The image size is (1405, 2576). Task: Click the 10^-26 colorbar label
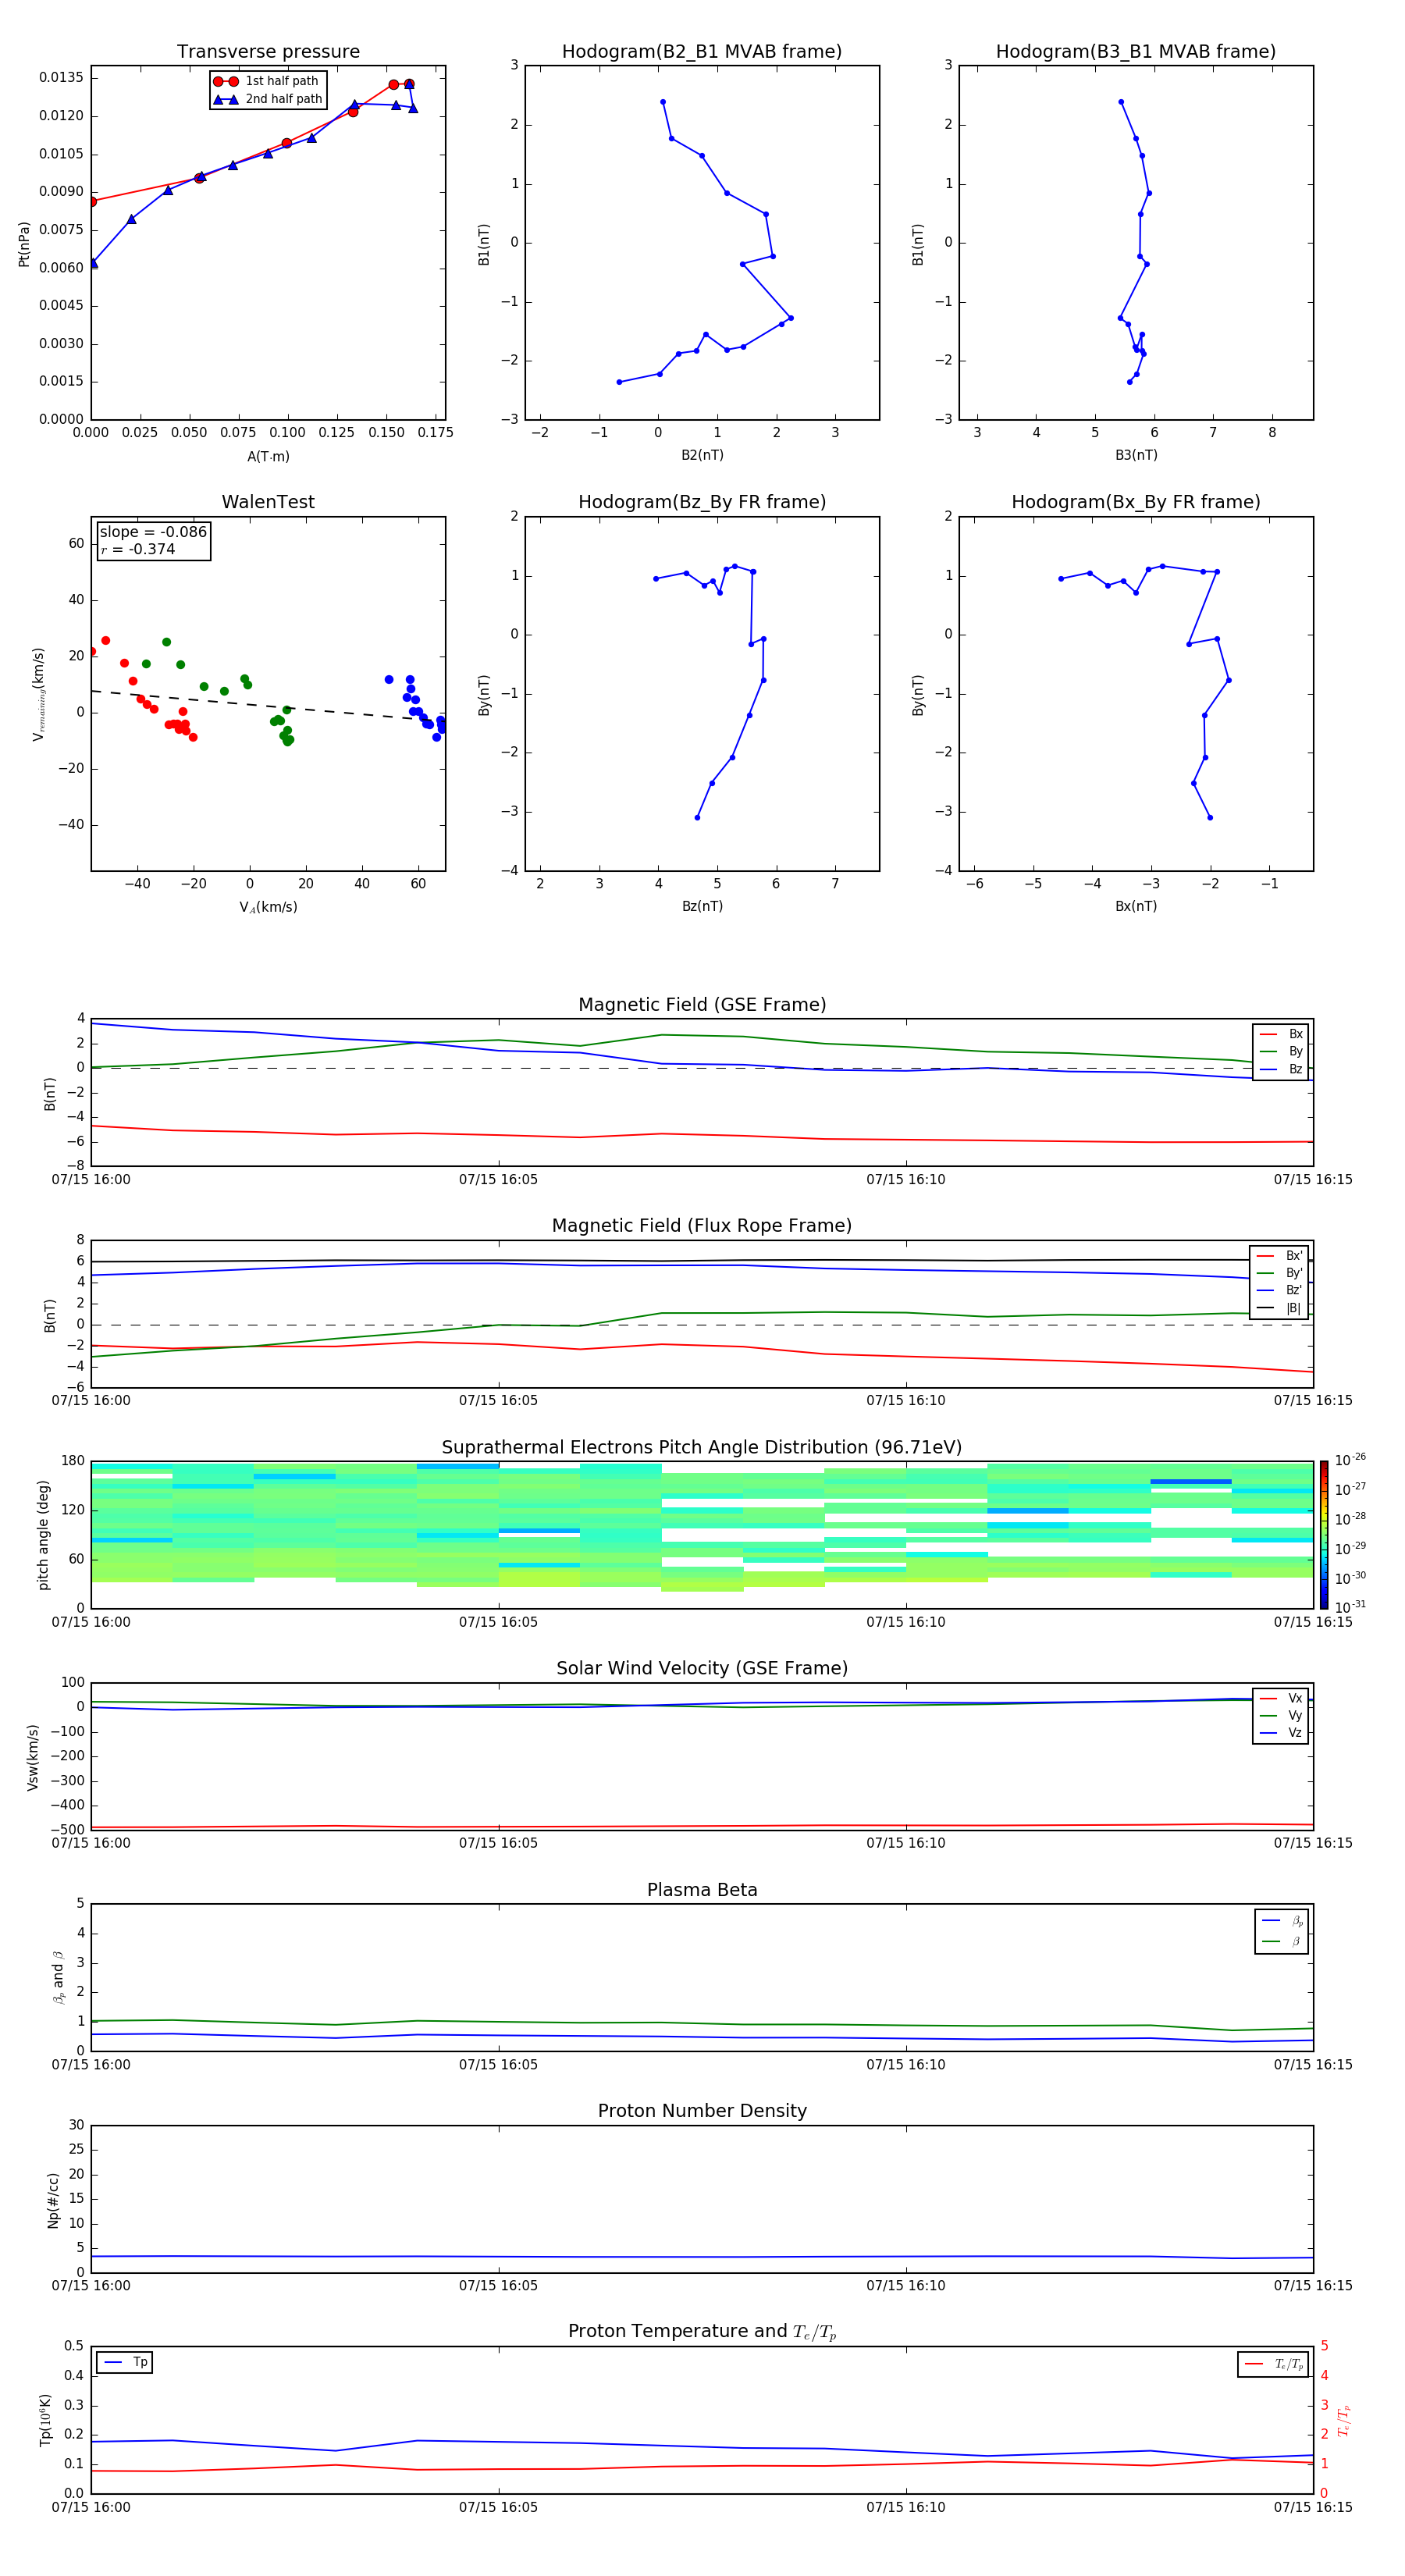[1350, 1460]
